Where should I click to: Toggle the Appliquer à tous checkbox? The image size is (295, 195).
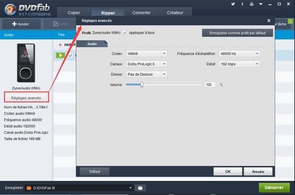pos(124,33)
